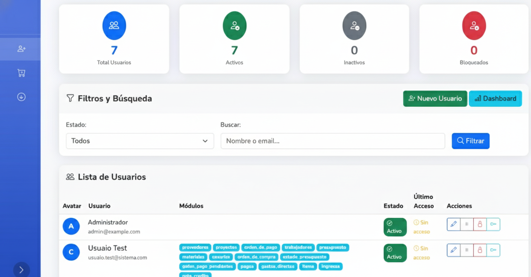Click the proveedores module tag
The width and height of the screenshot is (531, 277).
[195, 248]
